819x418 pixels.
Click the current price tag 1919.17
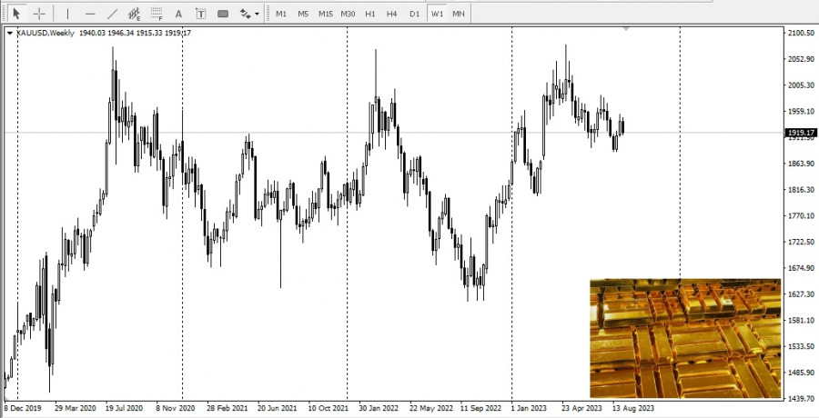pos(801,133)
